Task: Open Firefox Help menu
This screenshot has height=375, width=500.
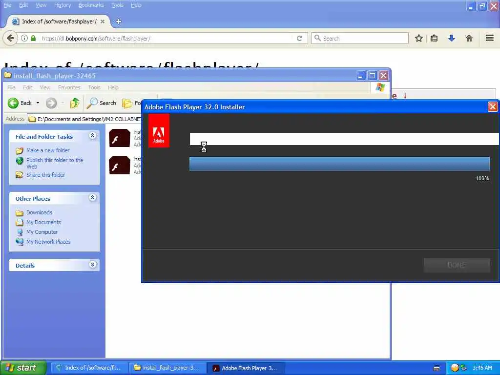Action: 136,5
